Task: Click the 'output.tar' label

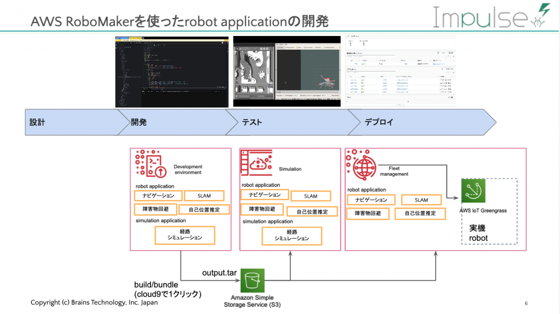Action: [219, 272]
